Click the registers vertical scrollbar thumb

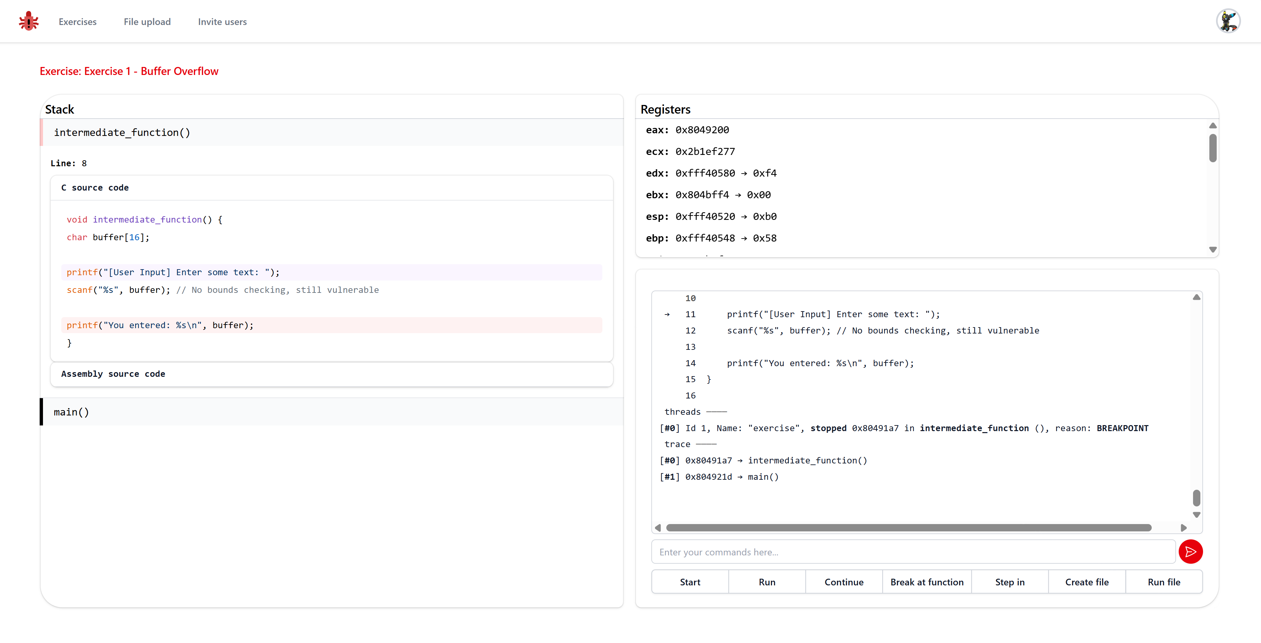point(1213,148)
